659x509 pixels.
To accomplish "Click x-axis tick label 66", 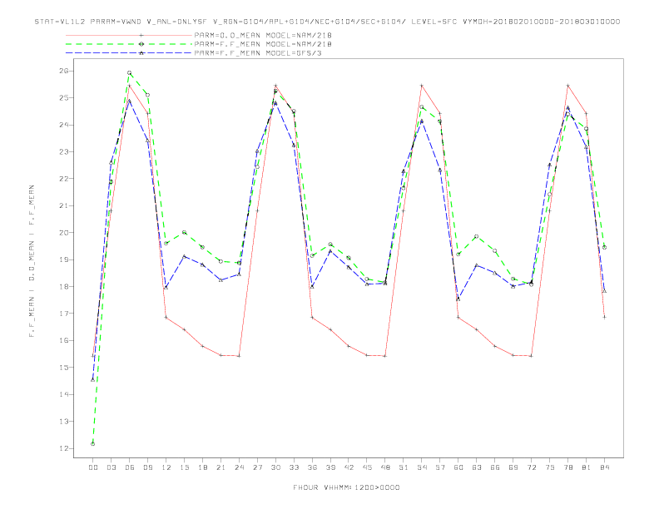I will point(495,467).
